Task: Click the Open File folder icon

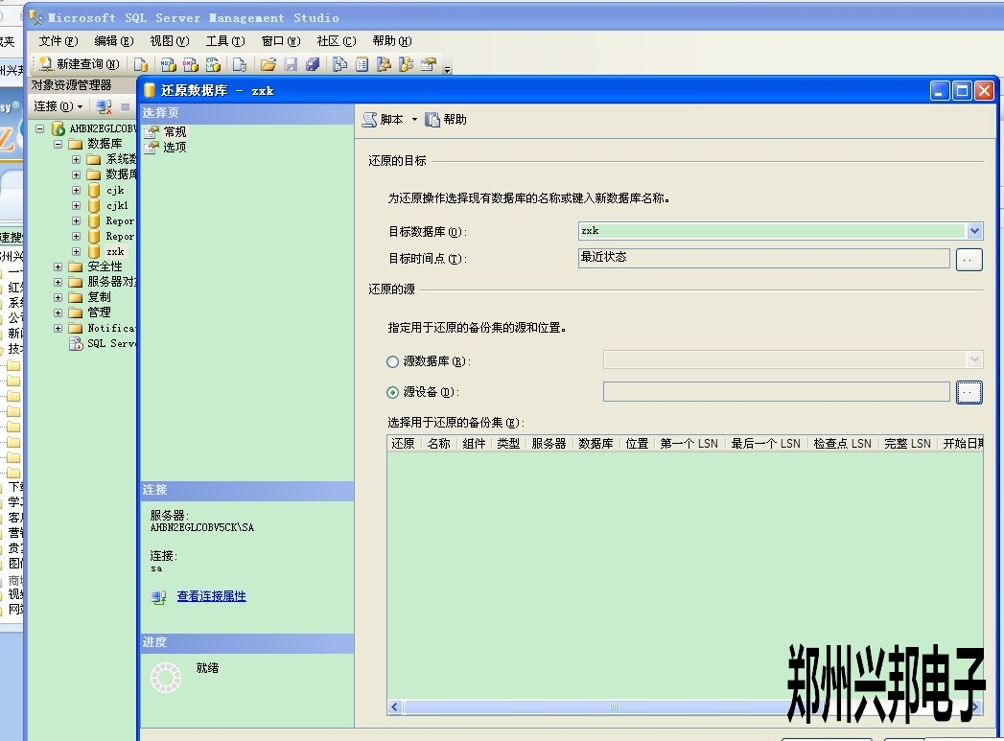Action: click(269, 64)
